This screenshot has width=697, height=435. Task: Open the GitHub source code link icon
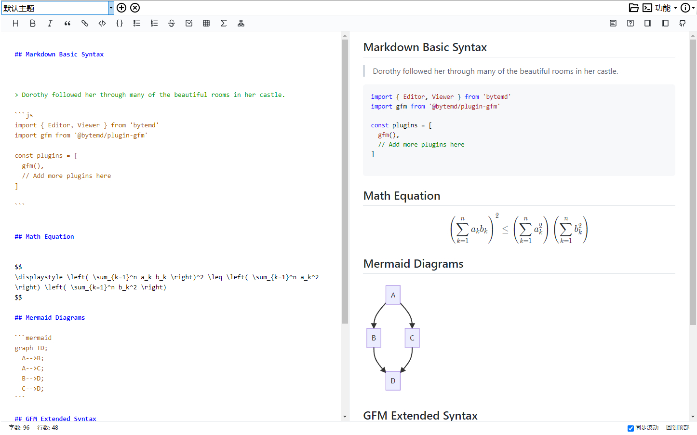click(683, 23)
